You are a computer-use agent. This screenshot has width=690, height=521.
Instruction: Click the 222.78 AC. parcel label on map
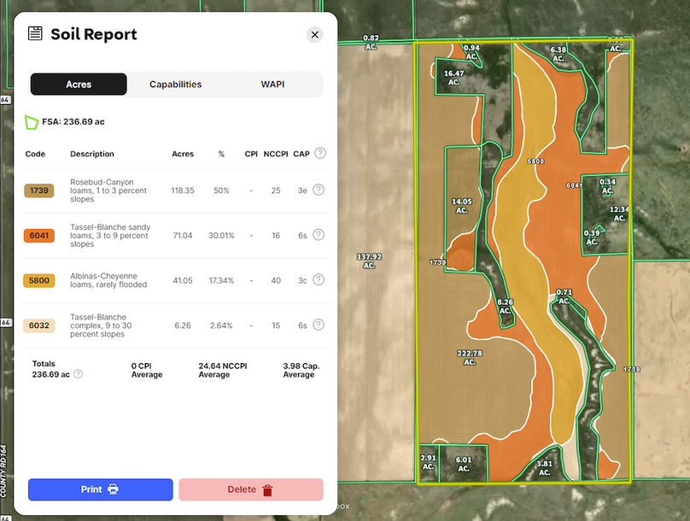click(x=470, y=357)
